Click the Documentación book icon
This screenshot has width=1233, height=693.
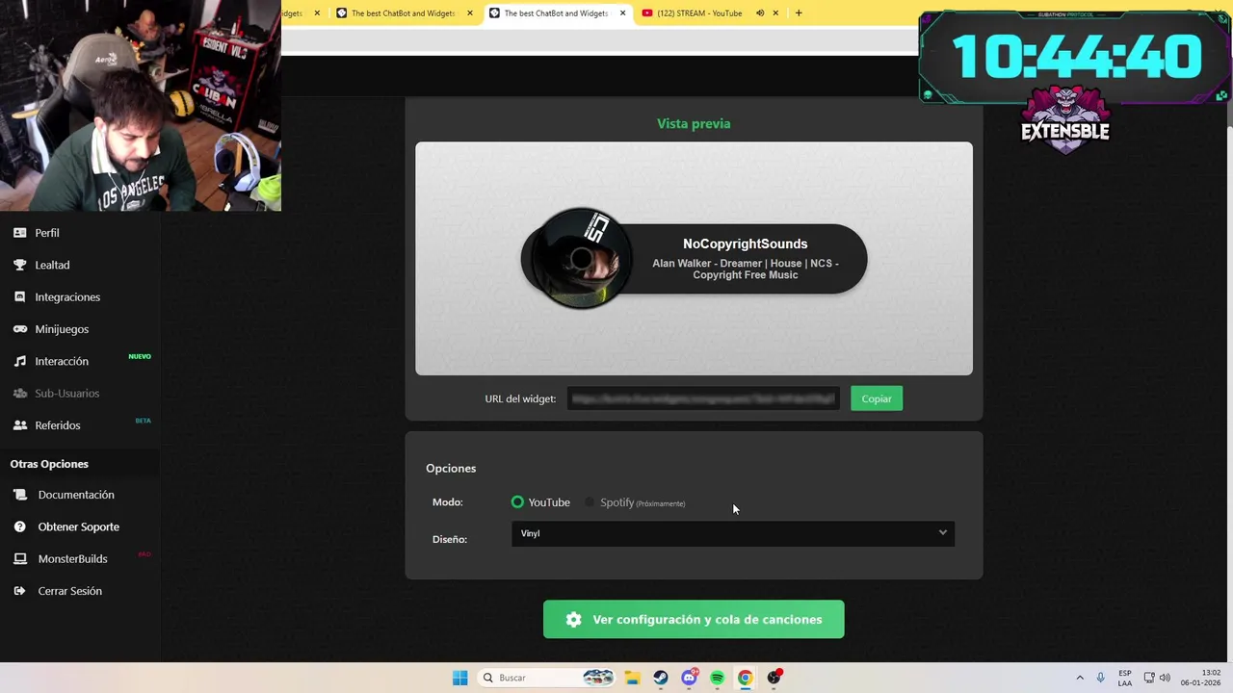pos(19,495)
